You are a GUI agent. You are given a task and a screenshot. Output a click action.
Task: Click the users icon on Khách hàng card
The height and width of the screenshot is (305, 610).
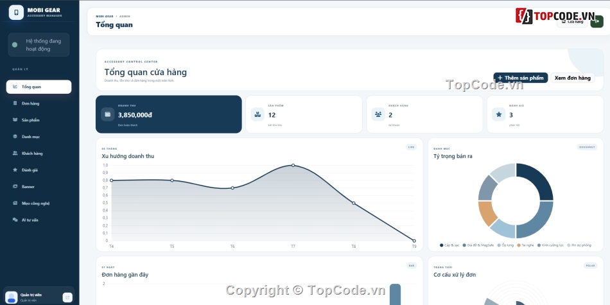pyautogui.click(x=378, y=114)
